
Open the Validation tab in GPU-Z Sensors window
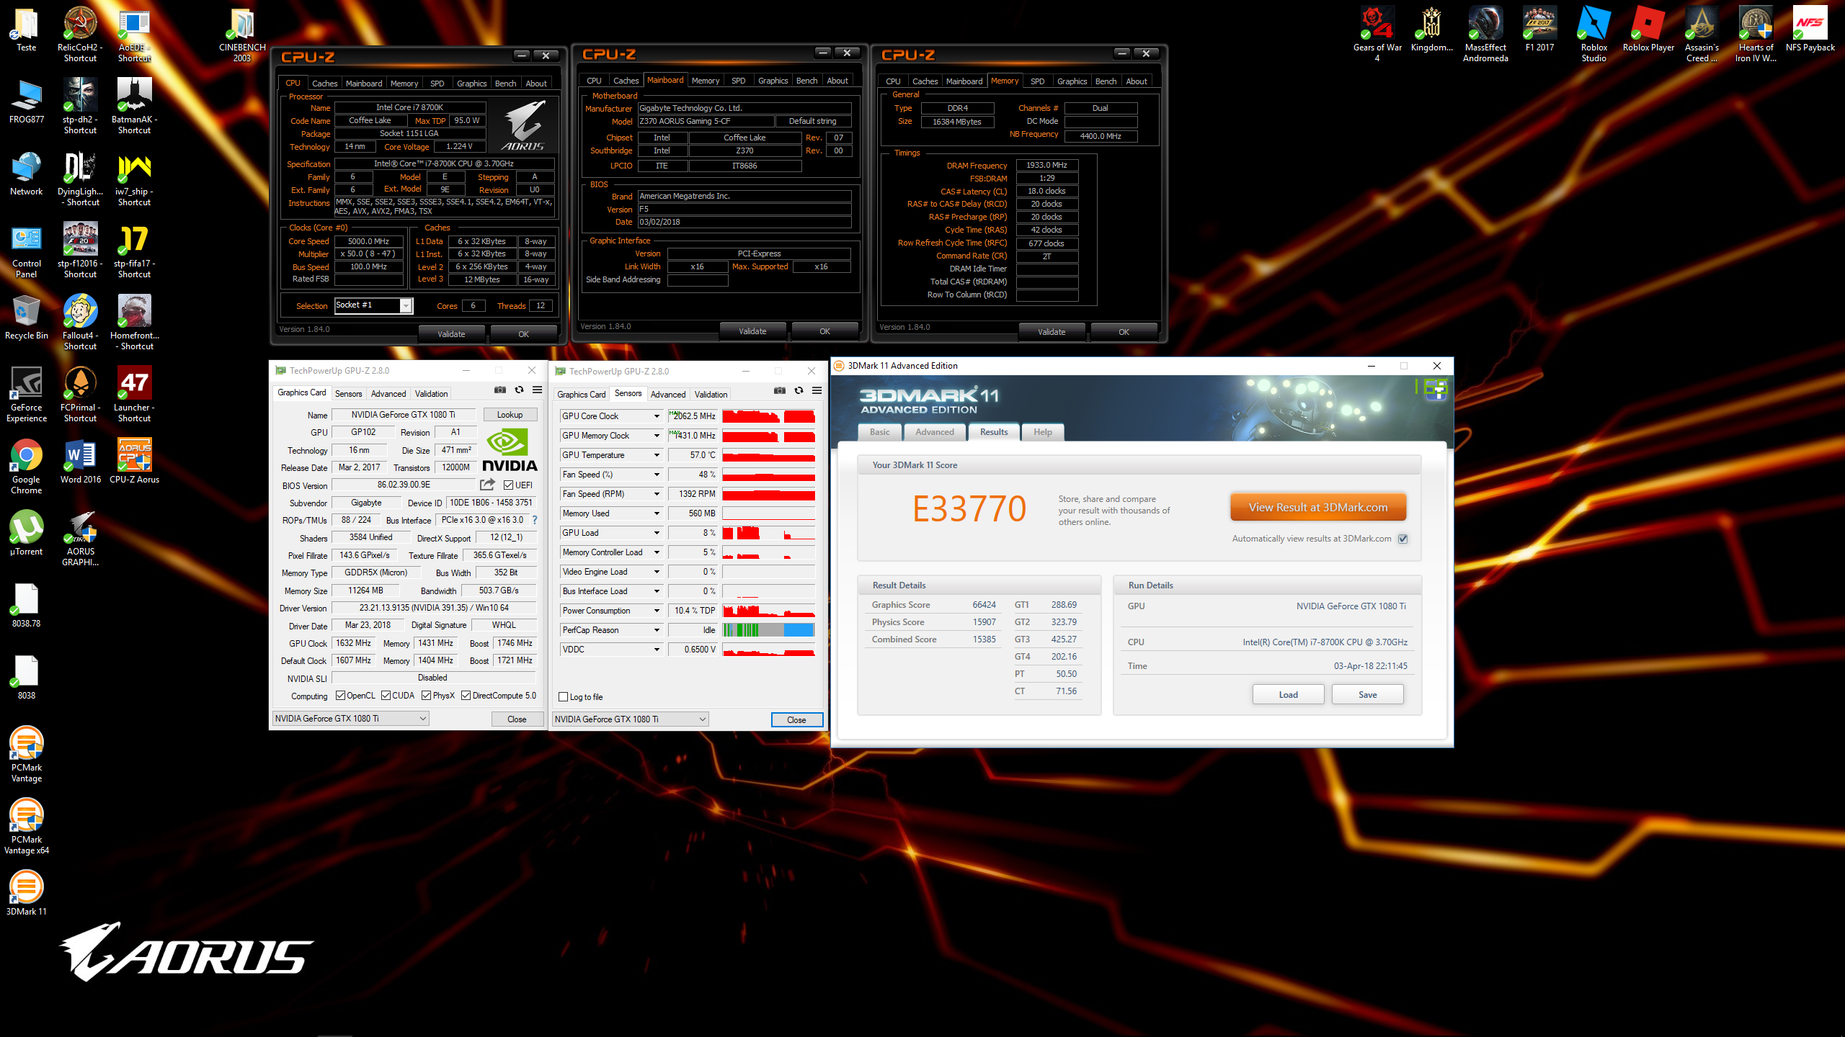coord(711,395)
